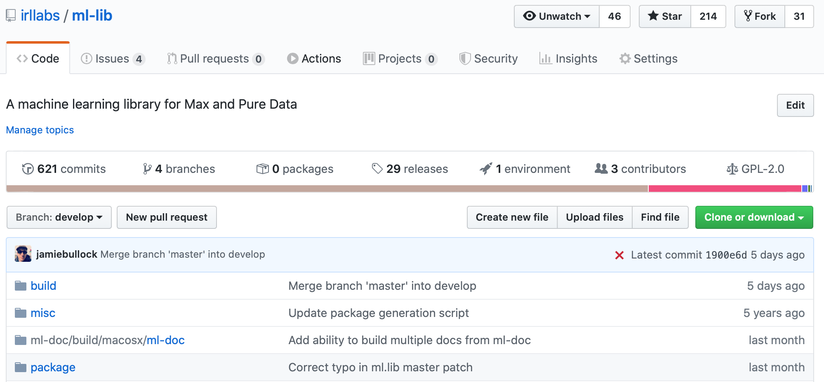Click the red failed-status X icon
This screenshot has height=382, width=824.
pos(619,255)
